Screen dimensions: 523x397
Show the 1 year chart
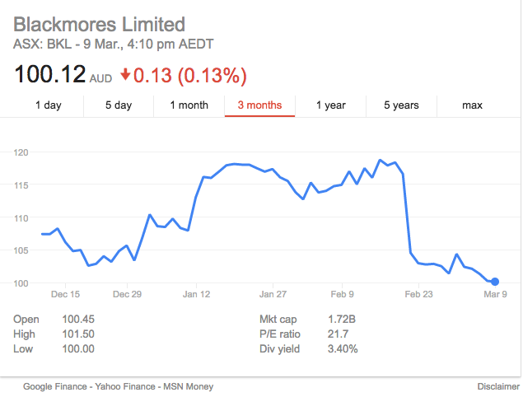point(330,105)
